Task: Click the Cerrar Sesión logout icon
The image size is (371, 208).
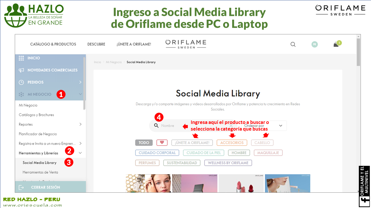Action: pyautogui.click(x=21, y=187)
